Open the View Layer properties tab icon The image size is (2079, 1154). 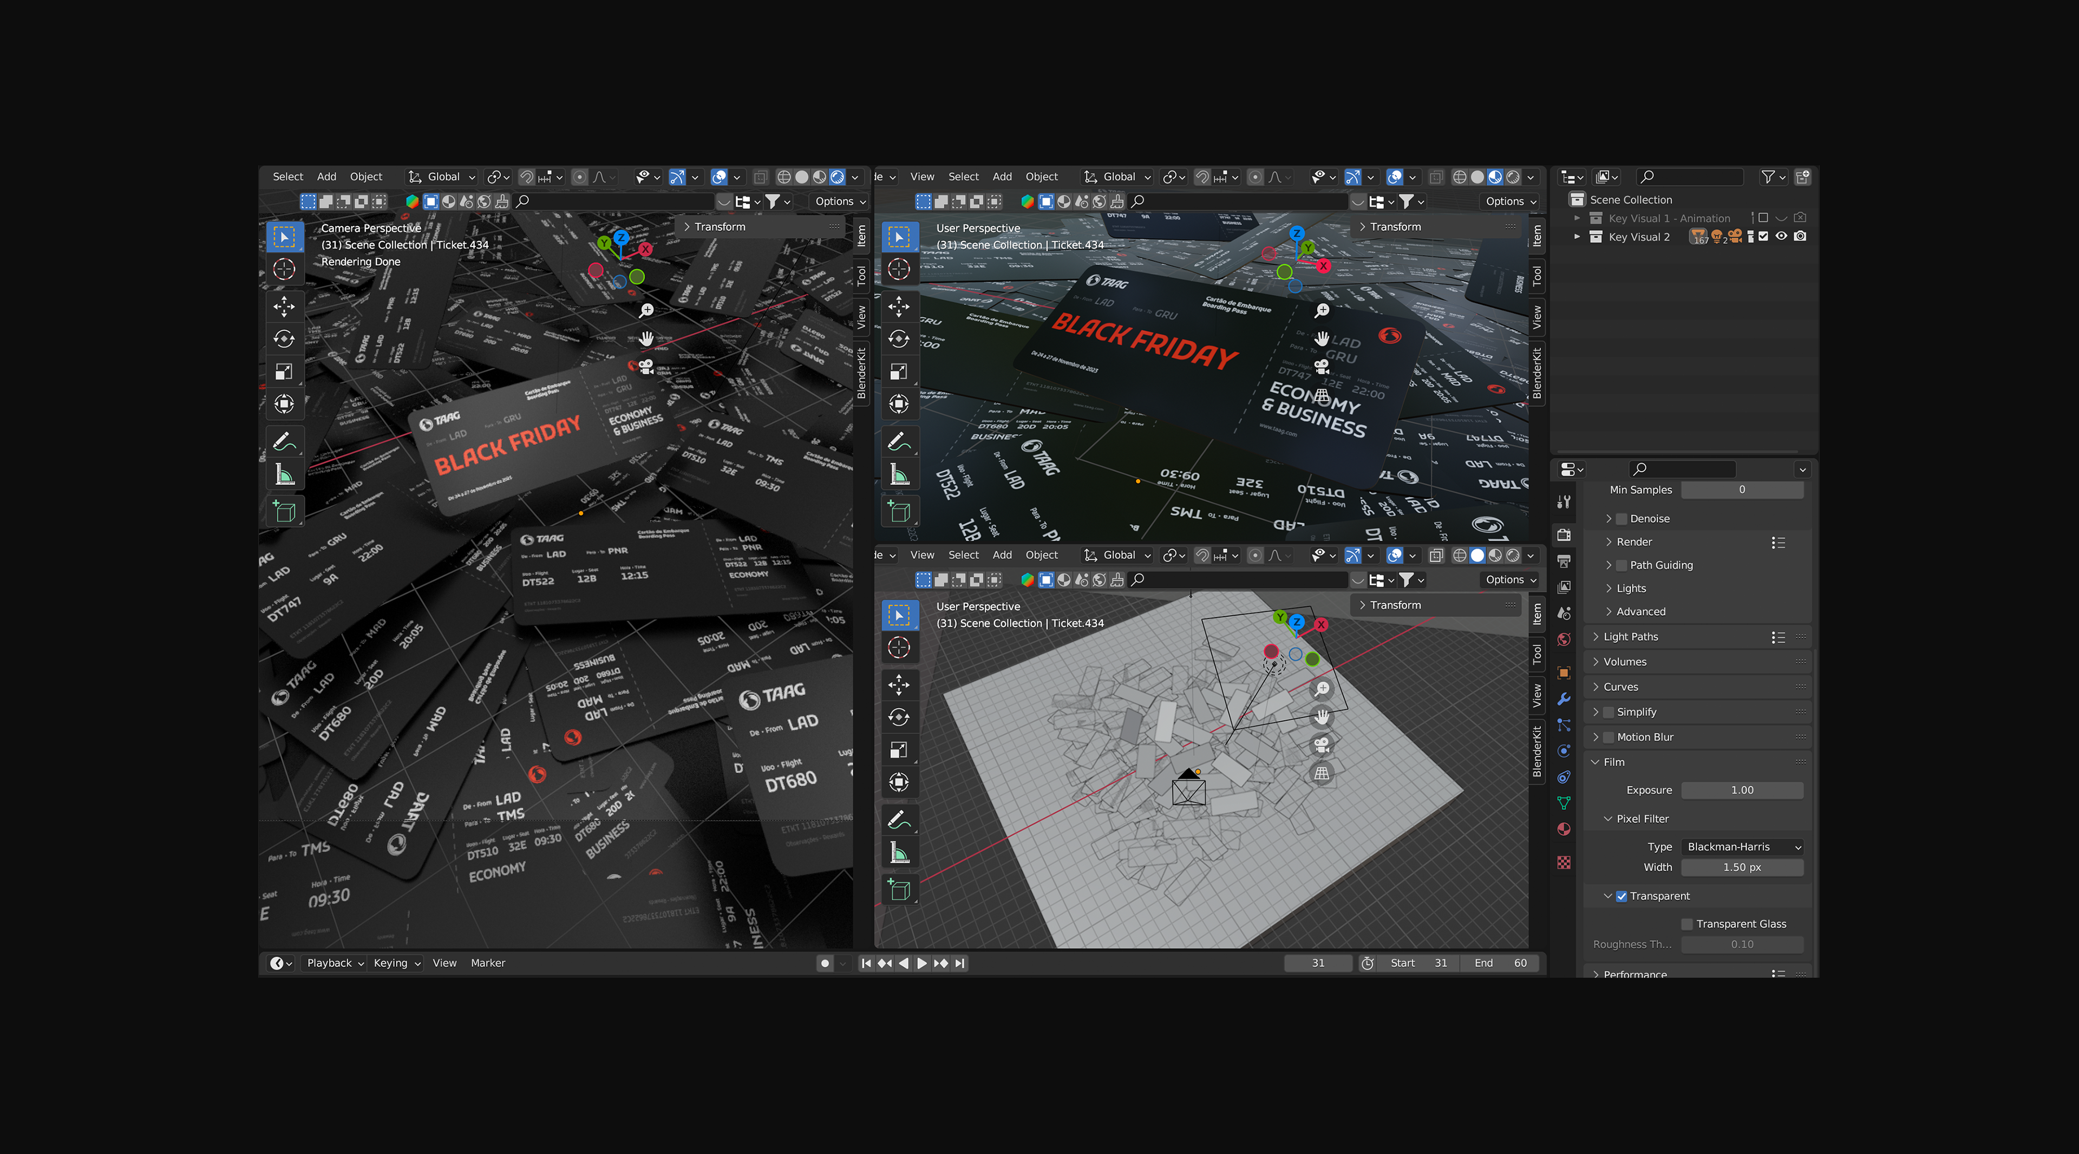pos(1564,586)
